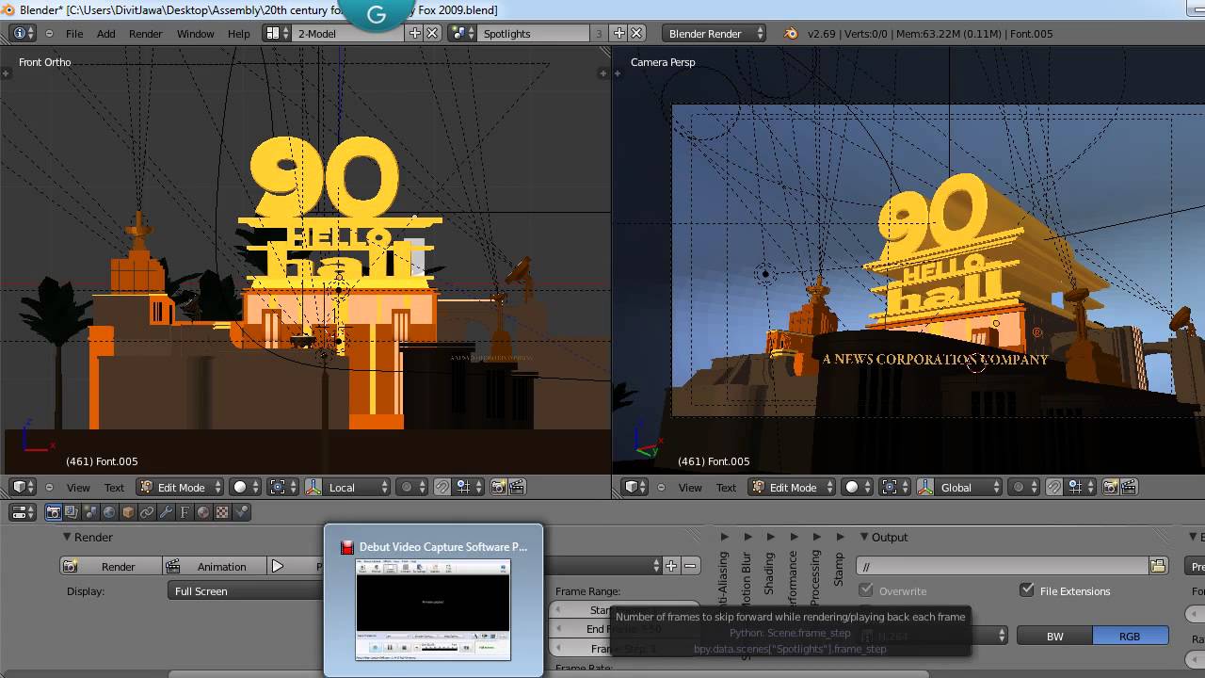Remove render preset minus button

[690, 566]
